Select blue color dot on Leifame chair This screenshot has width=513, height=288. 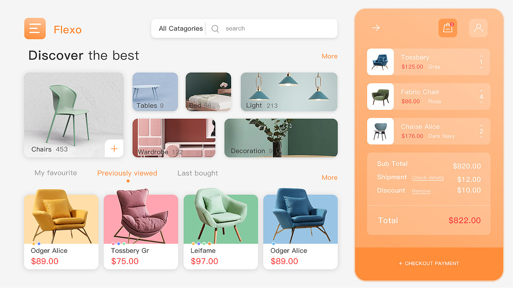coord(199,244)
